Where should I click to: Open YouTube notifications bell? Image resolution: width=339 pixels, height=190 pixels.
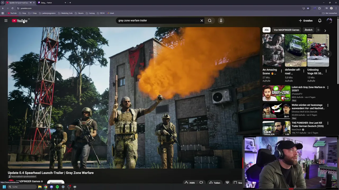click(x=320, y=21)
